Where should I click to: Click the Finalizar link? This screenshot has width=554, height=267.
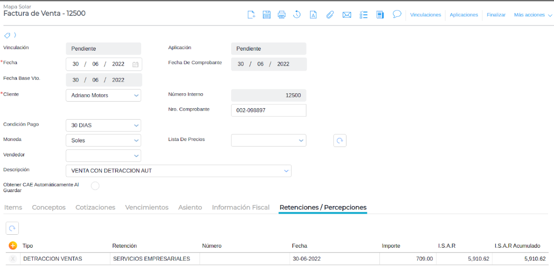(496, 15)
